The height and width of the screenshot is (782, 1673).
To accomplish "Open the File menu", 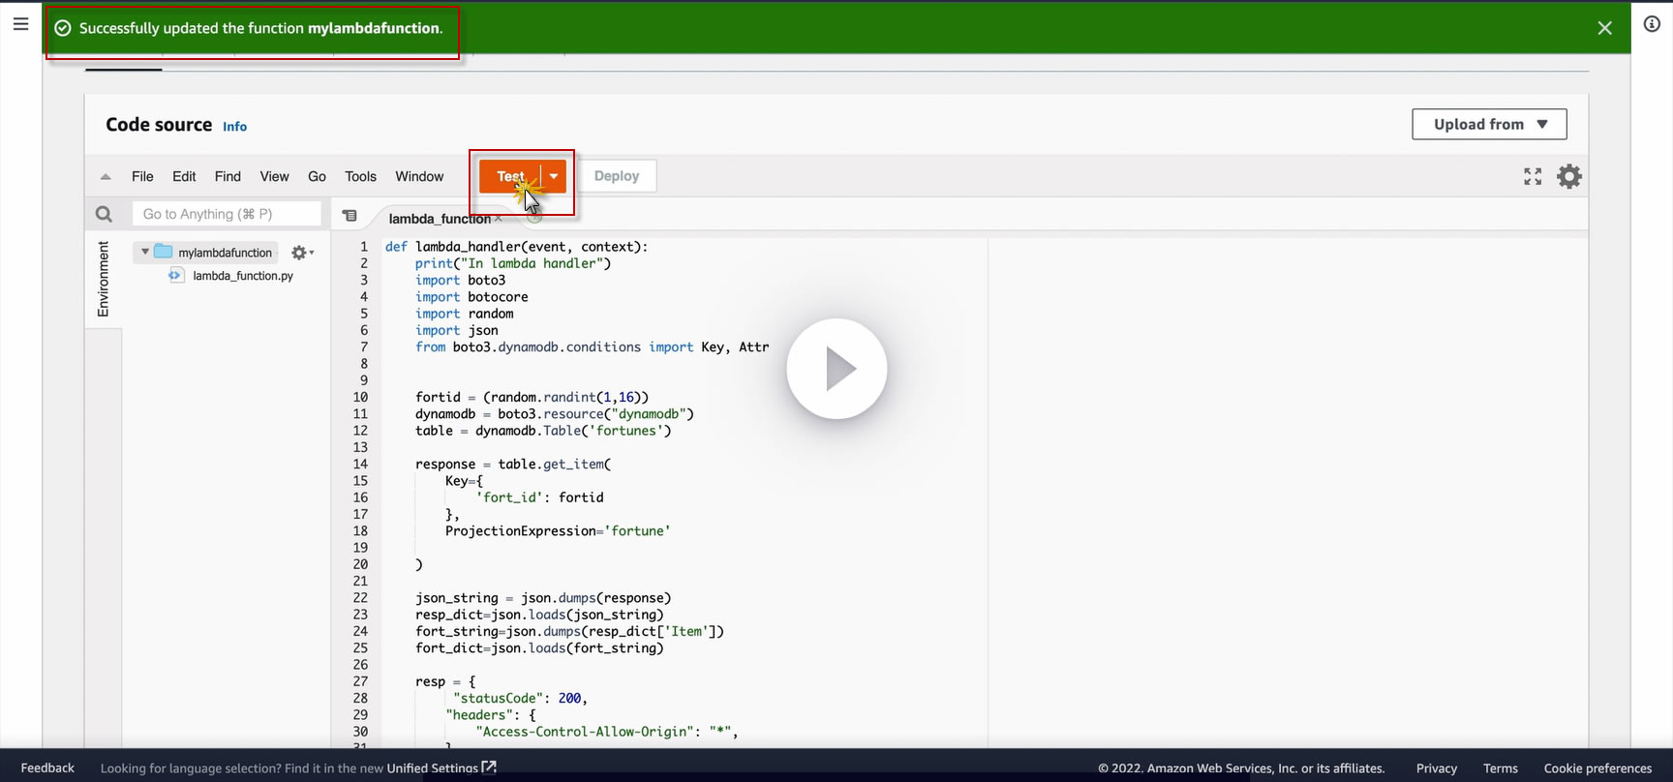I will 142,176.
